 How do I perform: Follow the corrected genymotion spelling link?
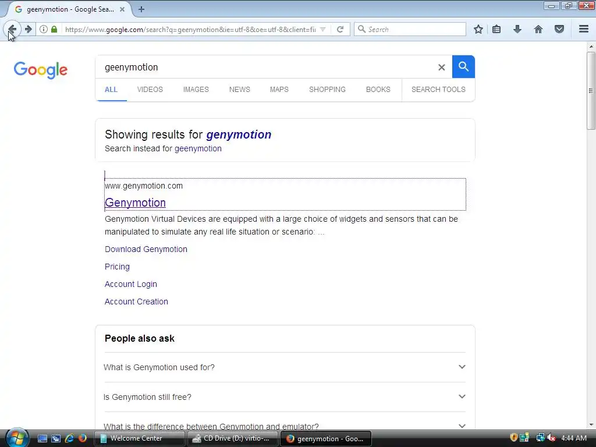coord(239,134)
